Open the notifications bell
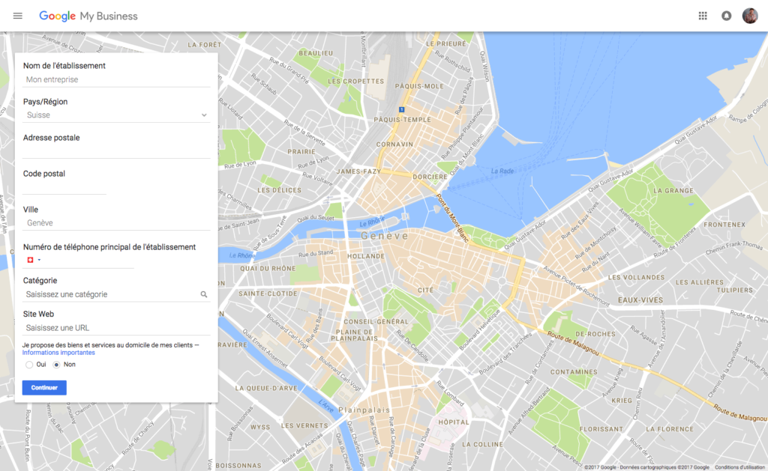Screen dimensions: 768x471 pyautogui.click(x=726, y=16)
